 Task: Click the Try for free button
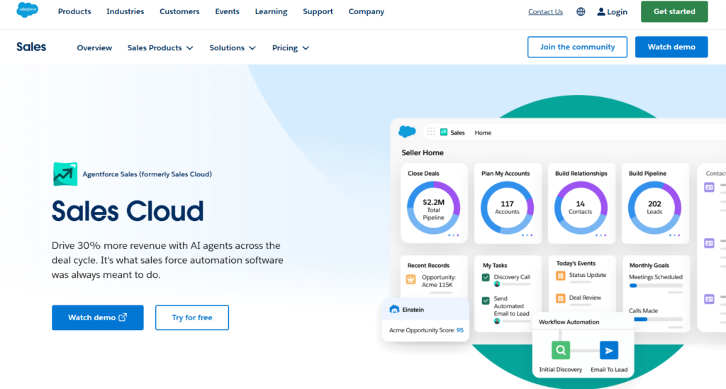pos(192,317)
